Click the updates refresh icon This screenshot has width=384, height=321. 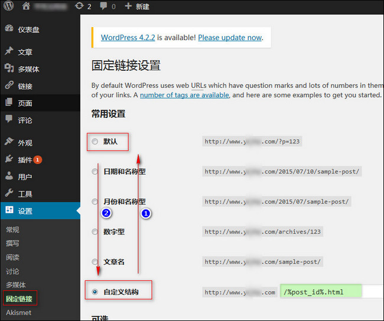[x=80, y=6]
